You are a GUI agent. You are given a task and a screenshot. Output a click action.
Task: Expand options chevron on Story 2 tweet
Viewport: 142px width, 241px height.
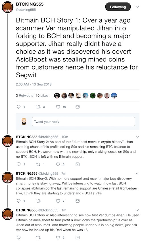click(137, 137)
